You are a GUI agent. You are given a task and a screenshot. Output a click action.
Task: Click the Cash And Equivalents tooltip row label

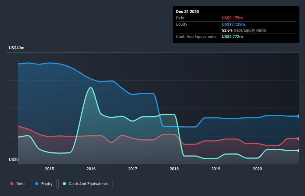[x=196, y=37]
